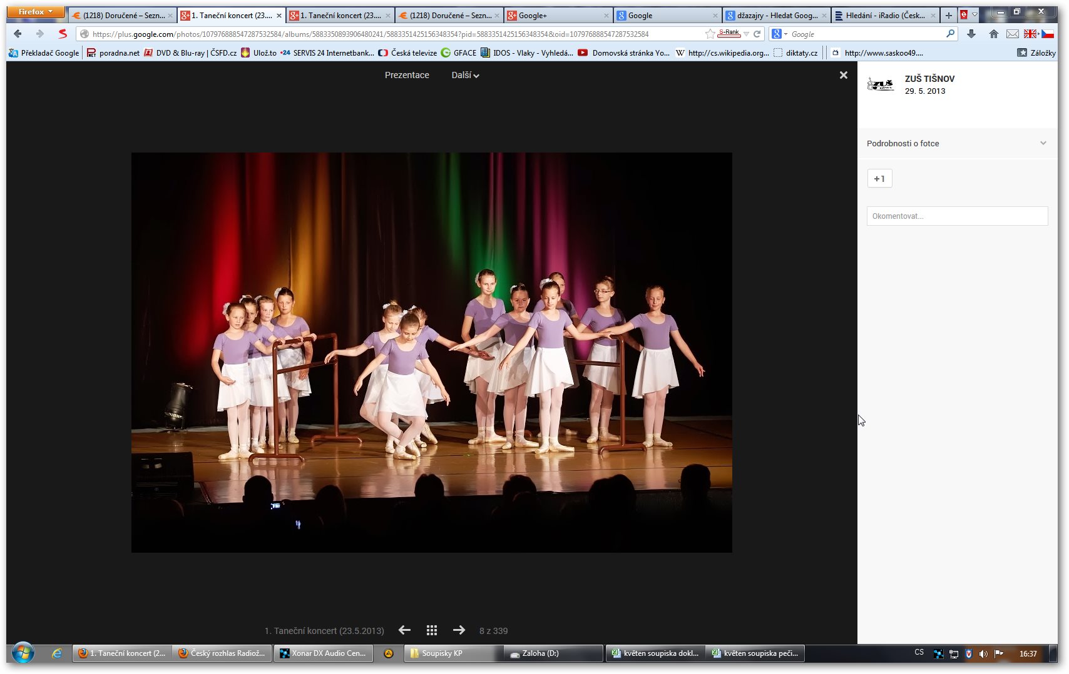1069x674 pixels.
Task: Go to the Home page icon
Action: (x=993, y=34)
